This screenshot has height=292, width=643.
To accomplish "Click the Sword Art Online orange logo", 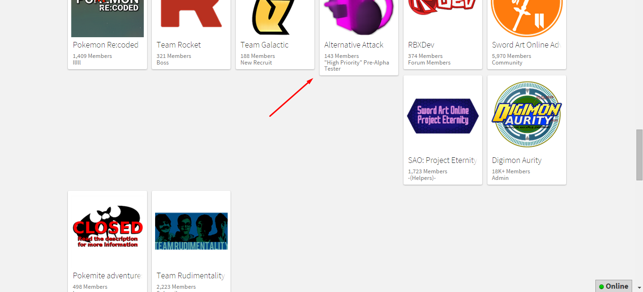I will 527,18.
